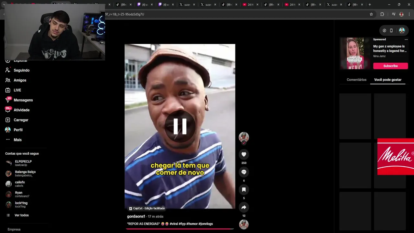Open comments via speech bubble icon
Image resolution: width=414 pixels, height=233 pixels.
[x=244, y=172]
